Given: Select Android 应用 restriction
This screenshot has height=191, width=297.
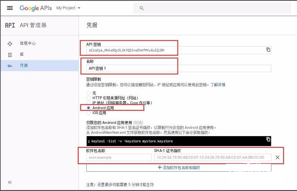Looking at the screenshot, I should pos(89,108).
